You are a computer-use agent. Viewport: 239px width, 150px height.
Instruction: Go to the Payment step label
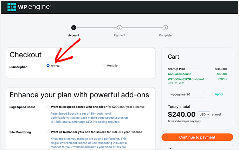[119, 35]
